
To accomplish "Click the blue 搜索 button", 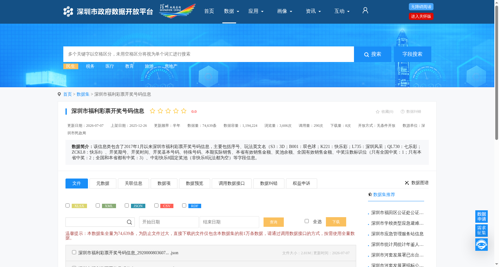I will tap(373, 54).
